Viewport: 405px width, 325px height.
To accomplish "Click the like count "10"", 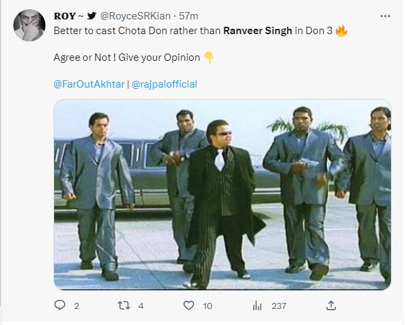I will tap(208, 306).
